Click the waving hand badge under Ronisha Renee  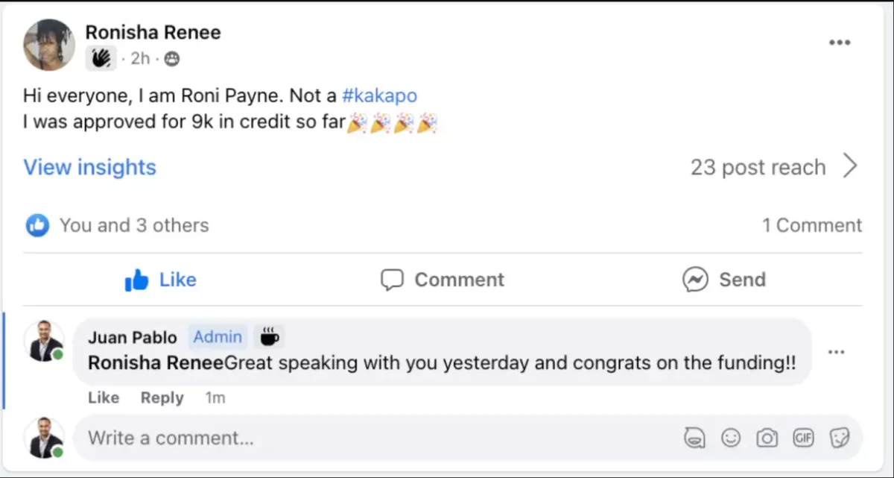coord(101,58)
